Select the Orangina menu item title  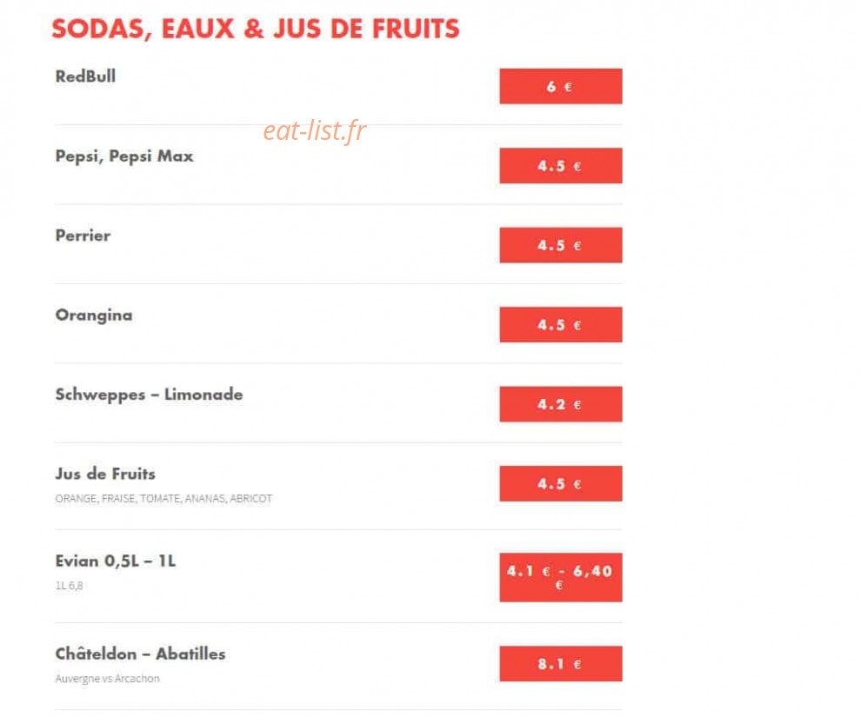tap(94, 315)
